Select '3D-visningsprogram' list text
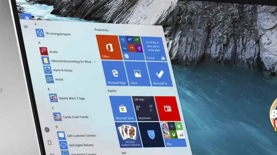The height and width of the screenshot is (155, 277). [x=58, y=34]
